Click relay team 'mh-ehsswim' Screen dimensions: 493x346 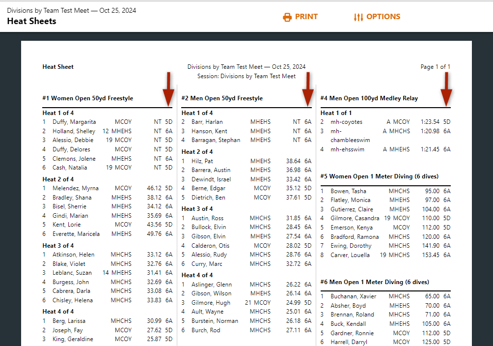[347, 149]
